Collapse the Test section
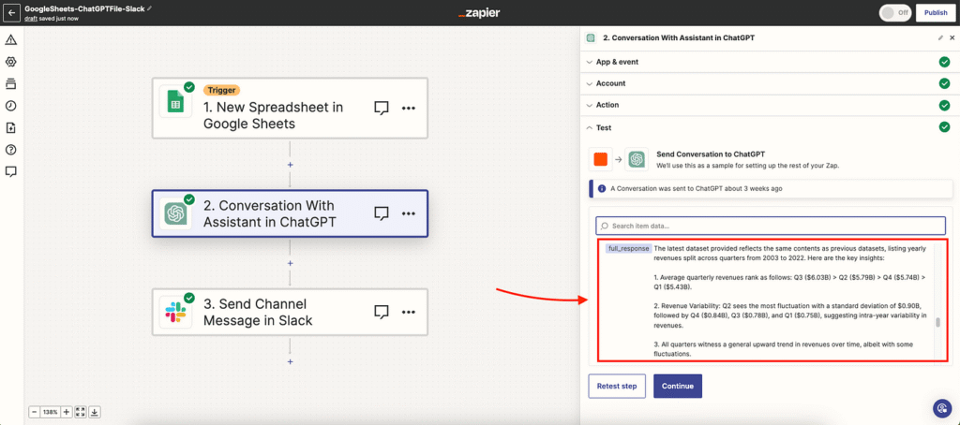The width and height of the screenshot is (960, 425). pyautogui.click(x=769, y=127)
